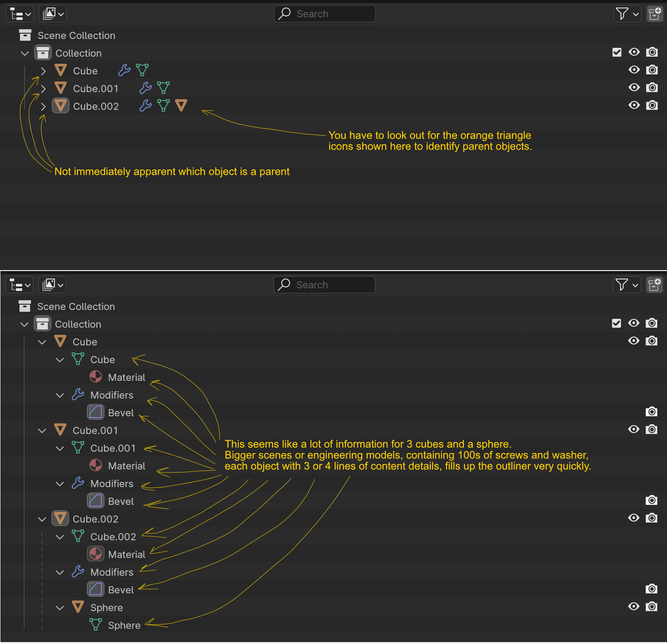Select the Scene Collection row in bottom outliner
Screen dimensions: 667x643
[333, 306]
